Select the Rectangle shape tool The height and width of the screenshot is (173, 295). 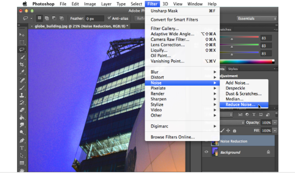tap(22, 163)
